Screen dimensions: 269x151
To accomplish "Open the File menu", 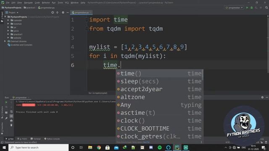I will point(8,3).
